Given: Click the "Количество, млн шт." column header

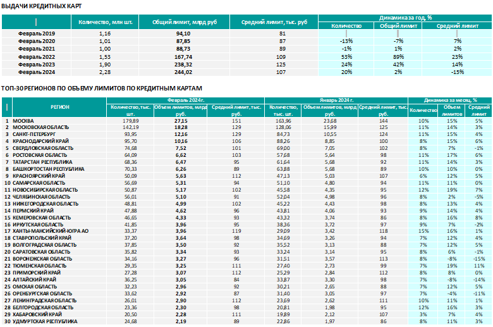Looking at the screenshot, I should 105,22.
